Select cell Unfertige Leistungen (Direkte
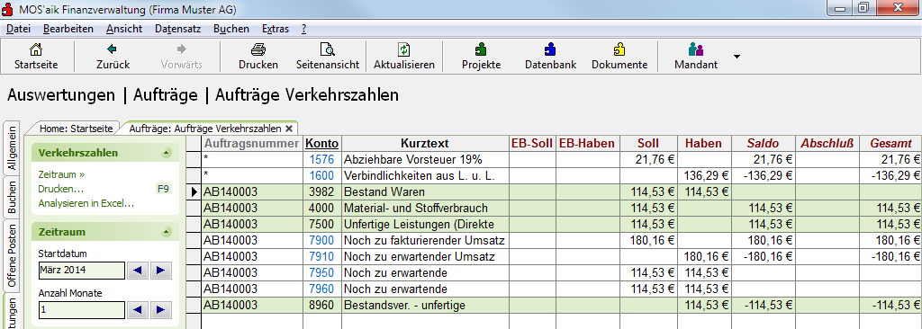922x329 pixels. [425, 225]
